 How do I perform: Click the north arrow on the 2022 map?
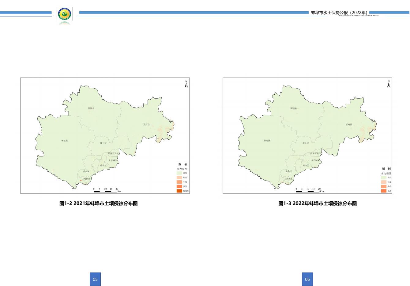[389, 84]
